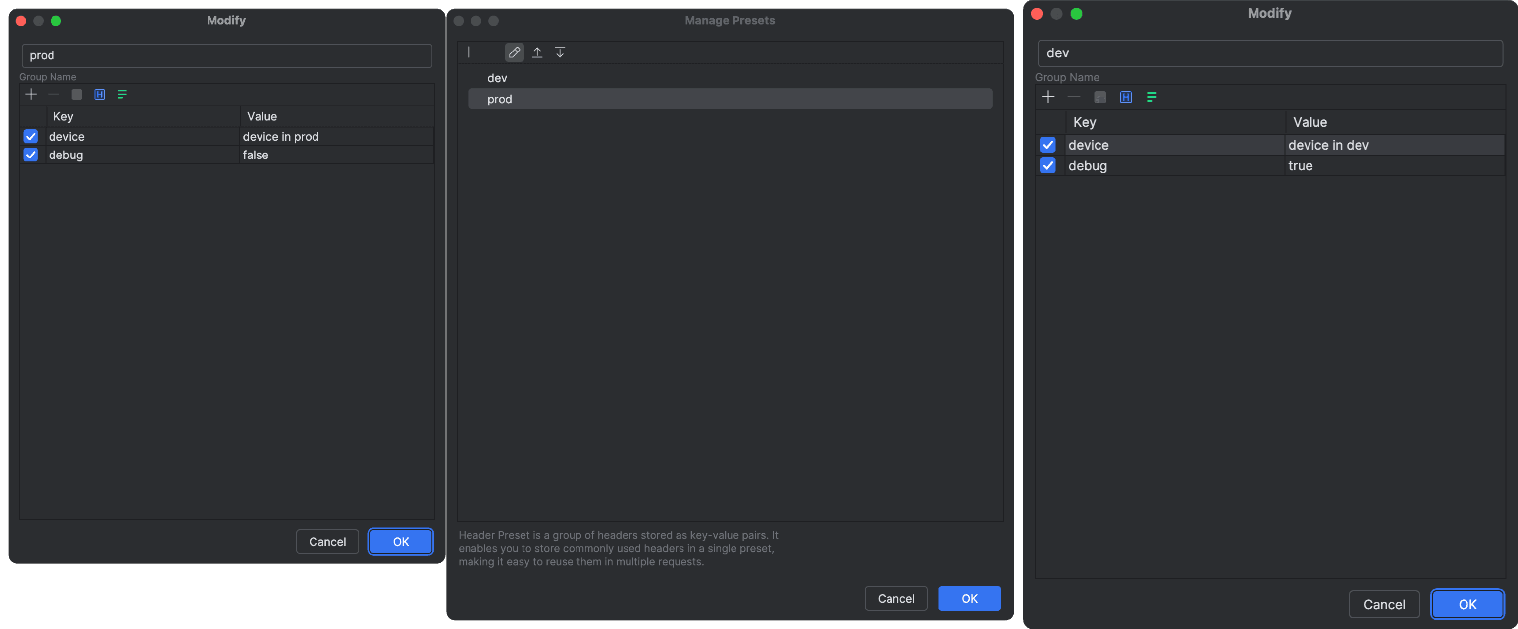1518x629 pixels.
Task: Click the green lines icon in dev dialog
Action: coord(1151,97)
